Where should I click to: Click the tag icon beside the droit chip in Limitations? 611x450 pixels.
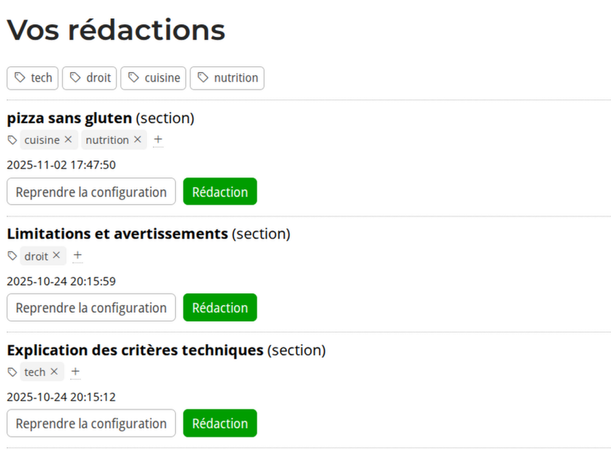point(13,256)
